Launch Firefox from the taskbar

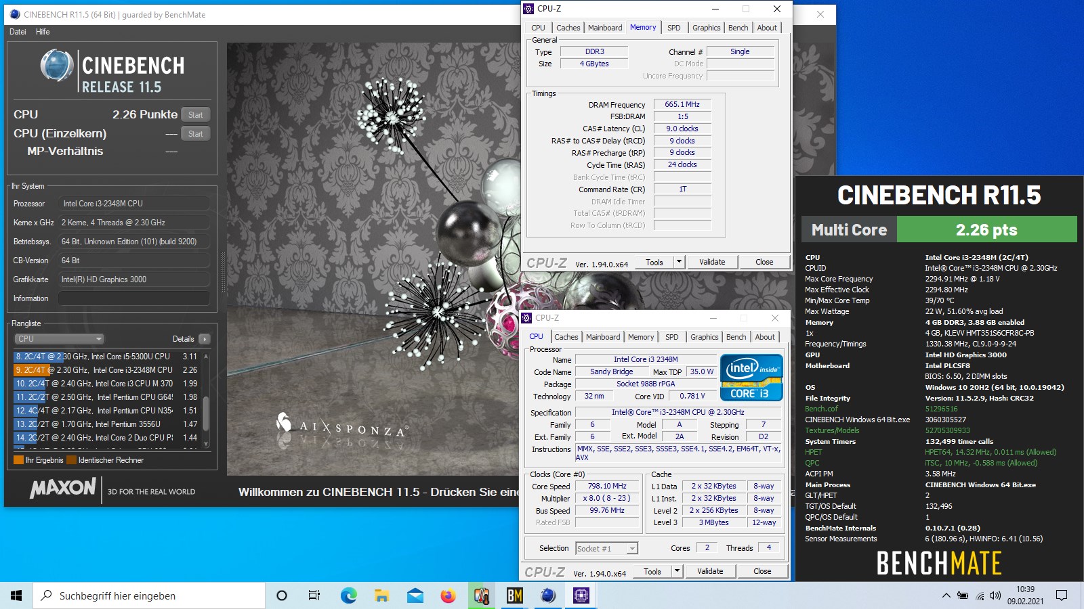(448, 595)
